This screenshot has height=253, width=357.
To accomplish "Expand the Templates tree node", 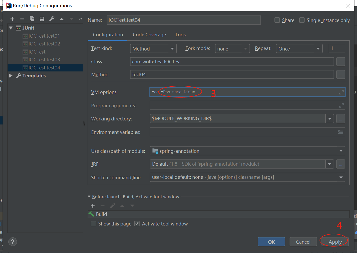I will coord(11,75).
